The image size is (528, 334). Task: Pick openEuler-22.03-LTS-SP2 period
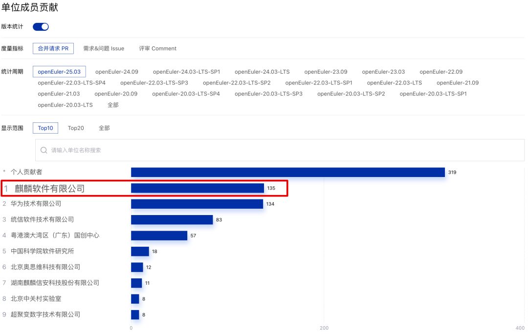(237, 82)
